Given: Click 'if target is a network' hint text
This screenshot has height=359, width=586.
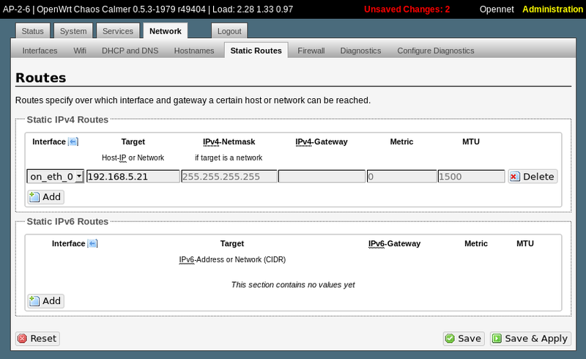Looking at the screenshot, I should (x=229, y=158).
